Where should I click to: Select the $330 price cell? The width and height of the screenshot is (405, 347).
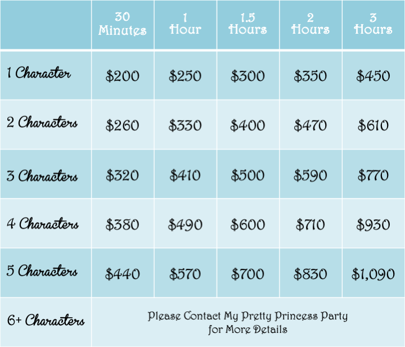pyautogui.click(x=185, y=125)
